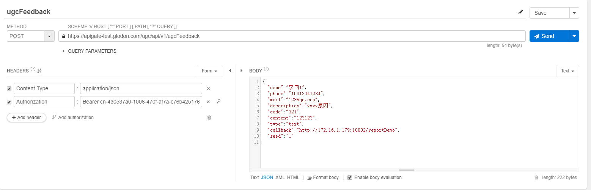The image size is (591, 190).
Task: Click the sort headers alphabetically icon
Action: (39, 71)
